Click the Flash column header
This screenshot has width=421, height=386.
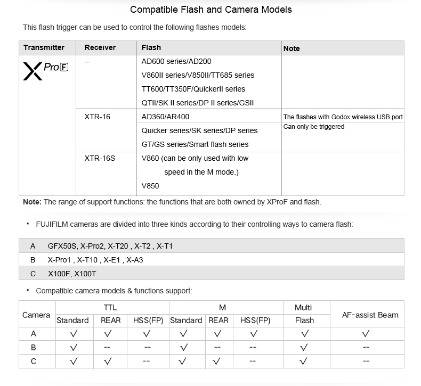[x=151, y=48]
